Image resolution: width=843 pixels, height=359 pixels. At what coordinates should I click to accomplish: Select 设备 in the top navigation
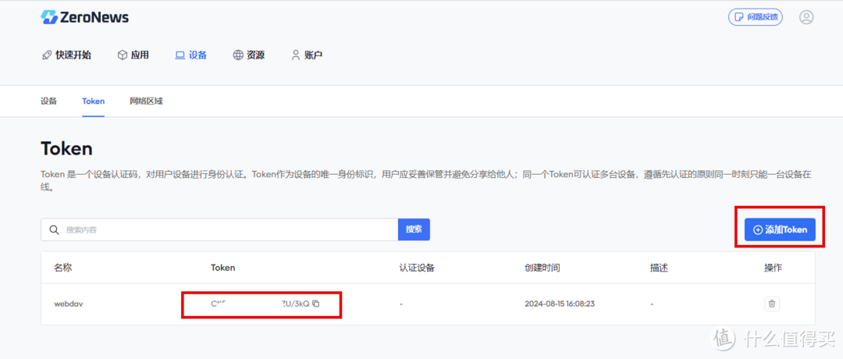(191, 55)
